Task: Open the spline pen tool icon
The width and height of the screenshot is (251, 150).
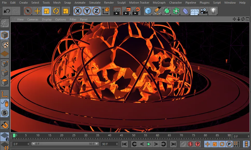Action: 157,11
